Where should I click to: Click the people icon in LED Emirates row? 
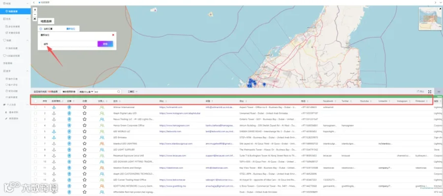102,138
